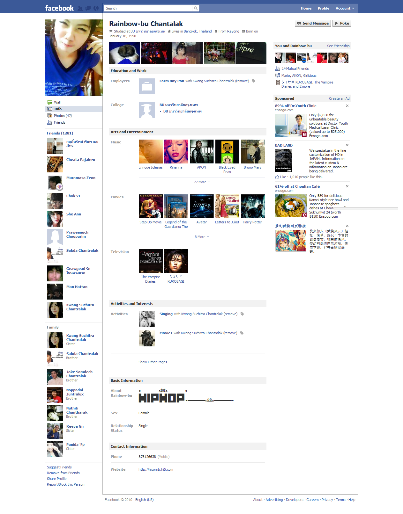Click the tag icon next to Farm Nay Pon
Viewport: 403px width, 514px height.
click(254, 81)
